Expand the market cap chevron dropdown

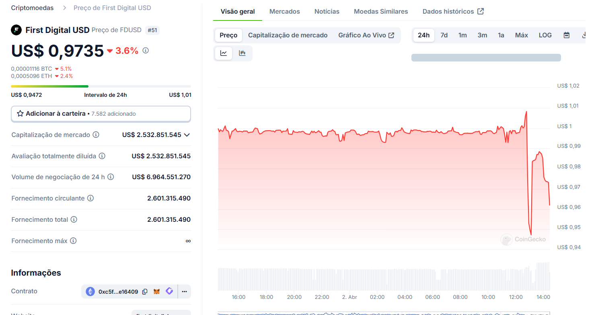pos(187,135)
